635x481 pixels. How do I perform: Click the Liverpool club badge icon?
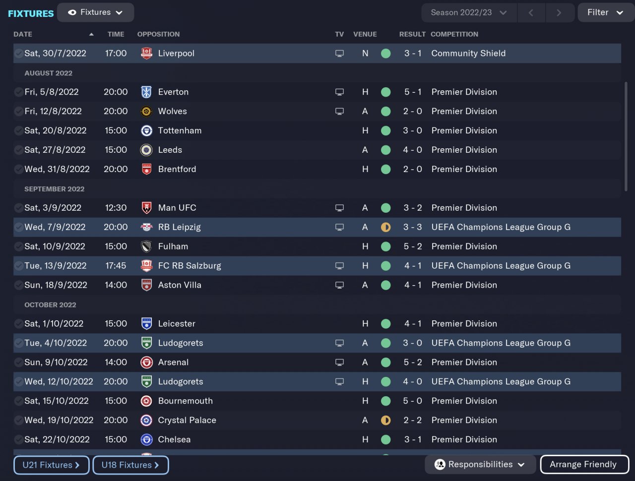[x=146, y=53]
